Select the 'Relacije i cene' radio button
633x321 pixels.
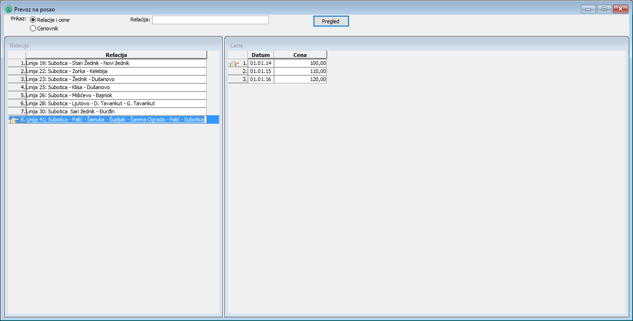click(33, 20)
